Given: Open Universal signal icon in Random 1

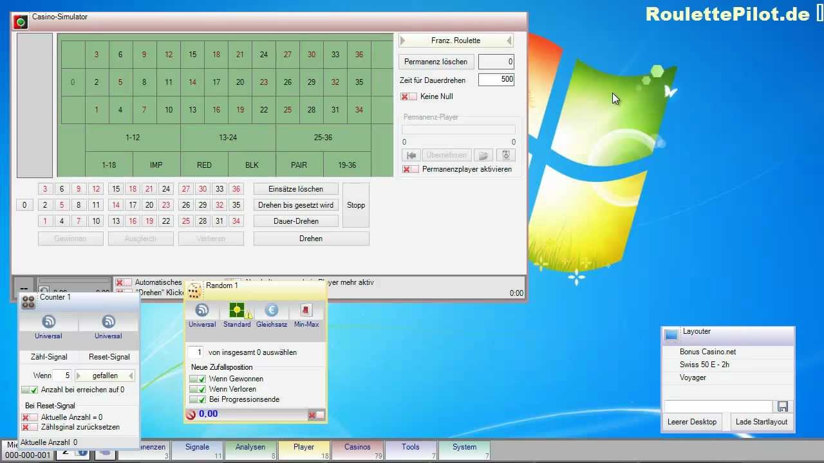Looking at the screenshot, I should pos(202,311).
